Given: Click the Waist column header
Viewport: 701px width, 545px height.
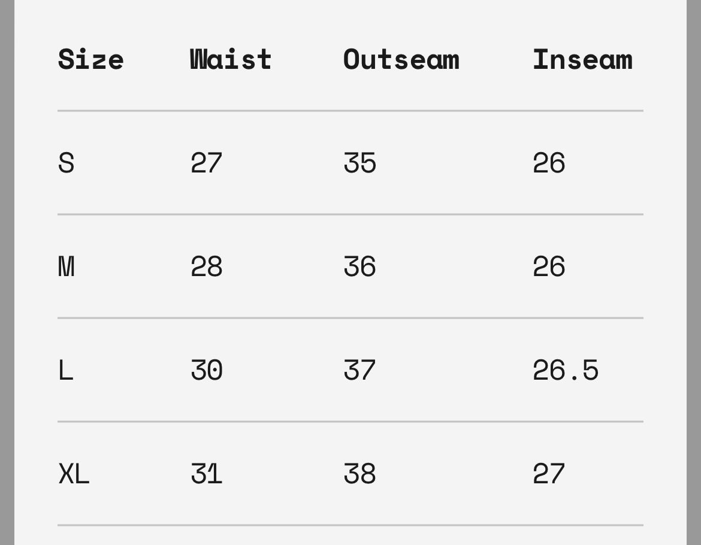Looking at the screenshot, I should coord(231,59).
